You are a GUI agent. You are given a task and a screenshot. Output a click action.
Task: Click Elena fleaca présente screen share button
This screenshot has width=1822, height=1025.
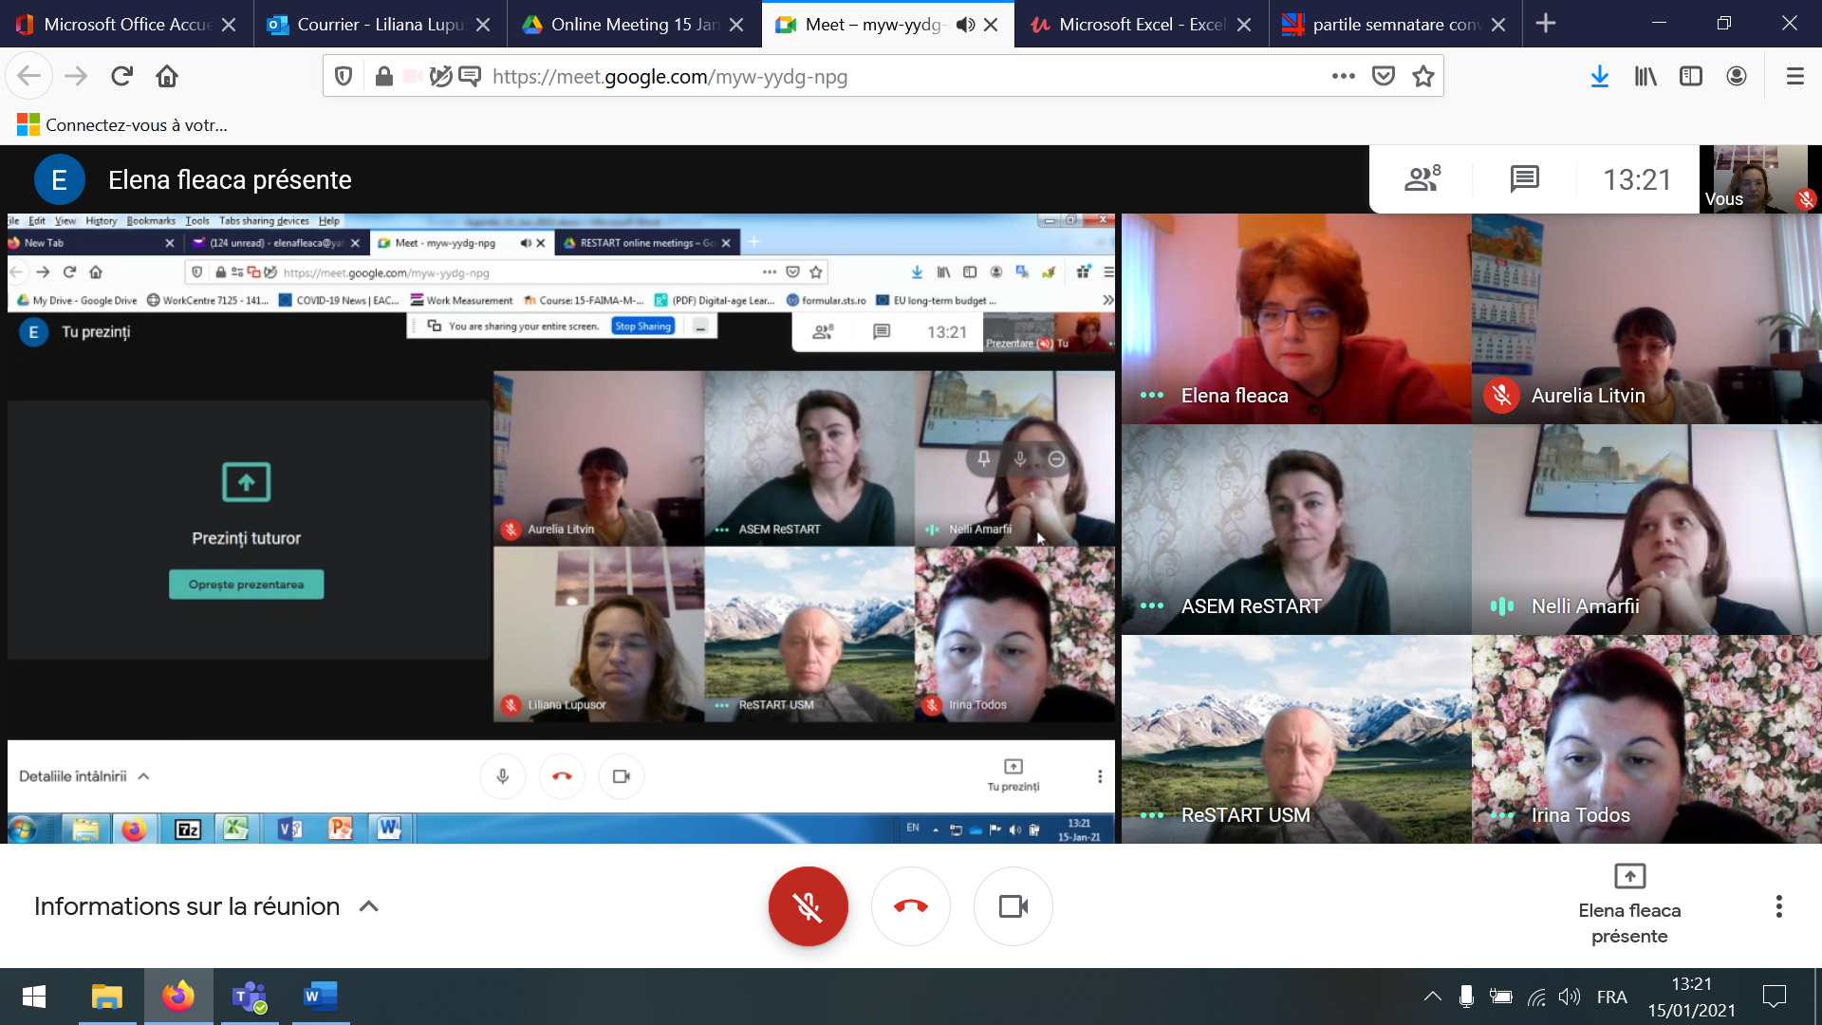[1629, 904]
